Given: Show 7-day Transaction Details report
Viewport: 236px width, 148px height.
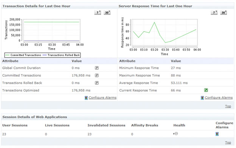Looking at the screenshot, I should point(98,12).
